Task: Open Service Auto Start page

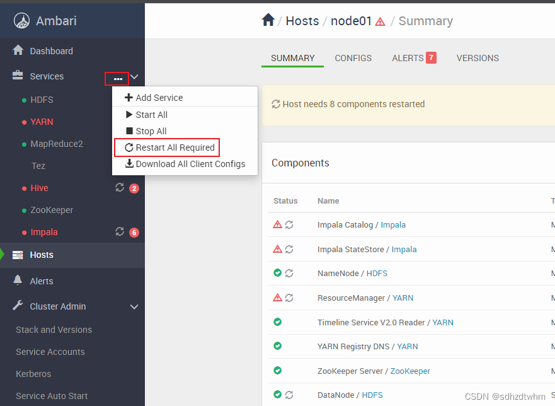Action: 52,396
